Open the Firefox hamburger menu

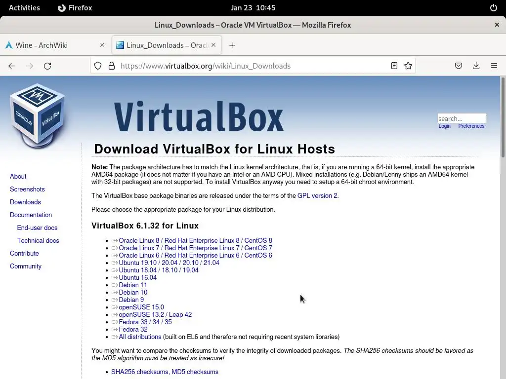(494, 66)
